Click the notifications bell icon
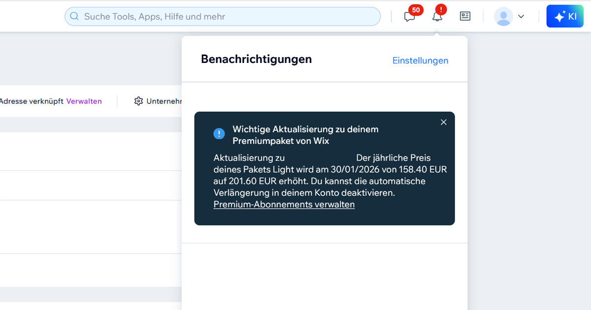 coord(437,16)
